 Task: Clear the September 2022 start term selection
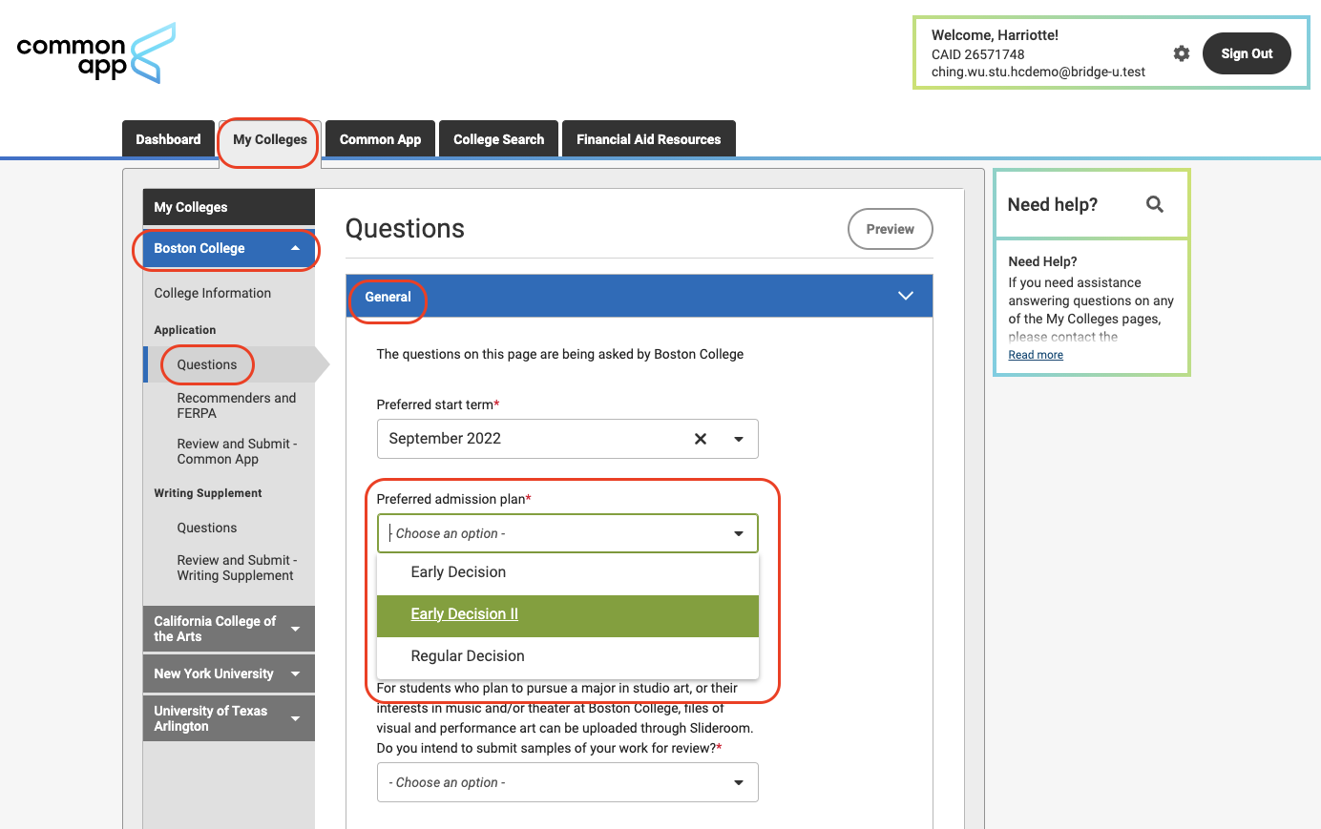pyautogui.click(x=701, y=439)
